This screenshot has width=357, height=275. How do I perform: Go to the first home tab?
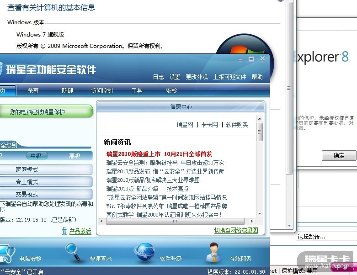[7, 90]
